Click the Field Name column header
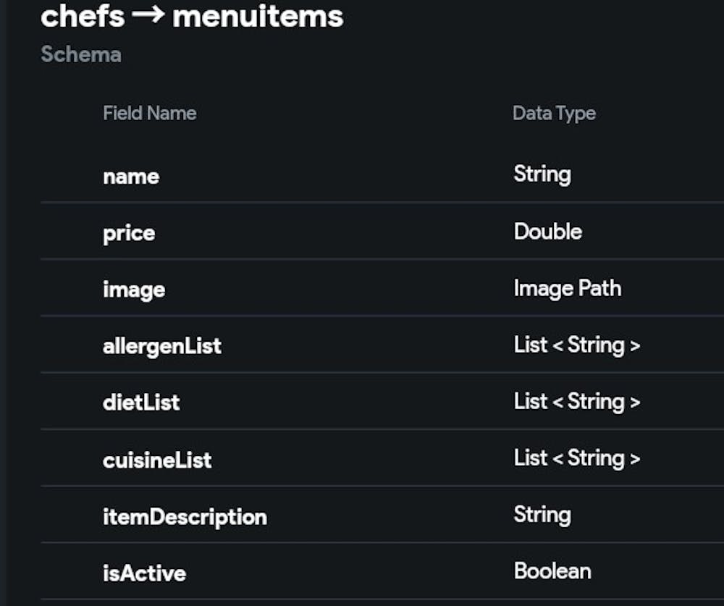Screen dimensions: 724x606 point(149,113)
